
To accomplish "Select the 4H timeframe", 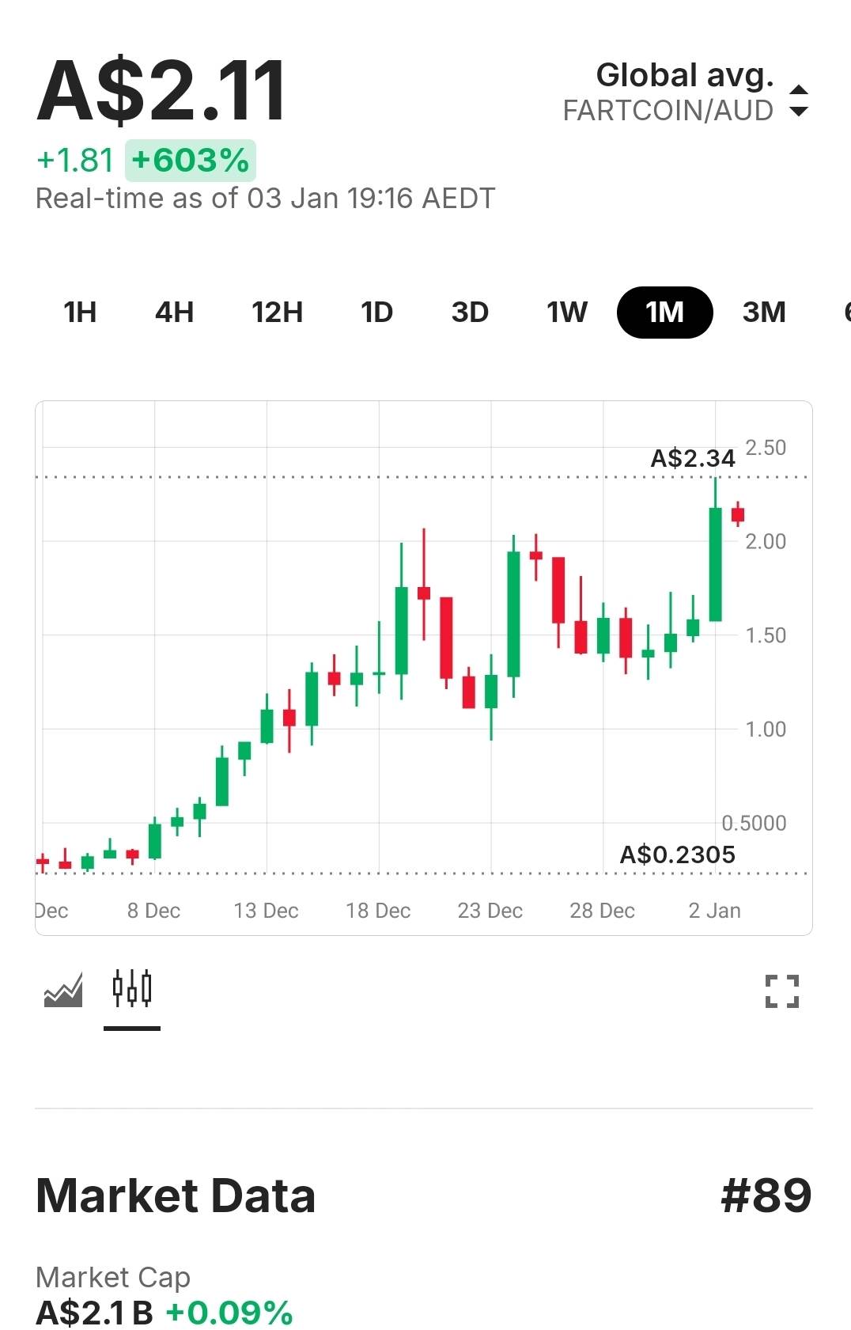I will [x=174, y=313].
